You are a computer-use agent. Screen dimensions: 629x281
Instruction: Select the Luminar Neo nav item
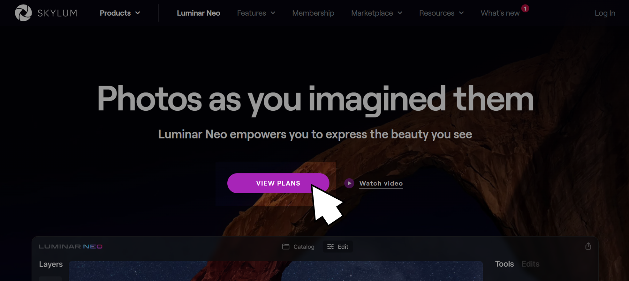tap(199, 13)
